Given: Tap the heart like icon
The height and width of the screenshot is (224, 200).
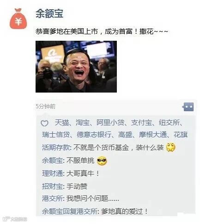Looking at the screenshot, I should 44,123.
